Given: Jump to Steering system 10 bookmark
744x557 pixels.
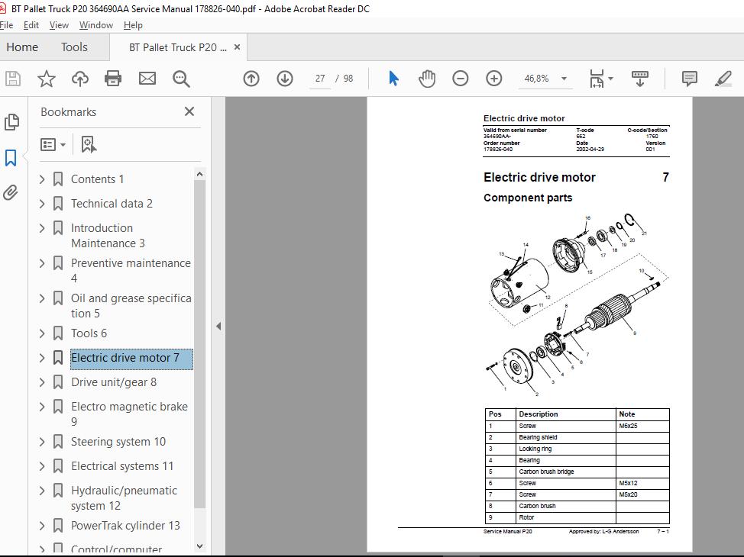Looking at the screenshot, I should pyautogui.click(x=118, y=442).
